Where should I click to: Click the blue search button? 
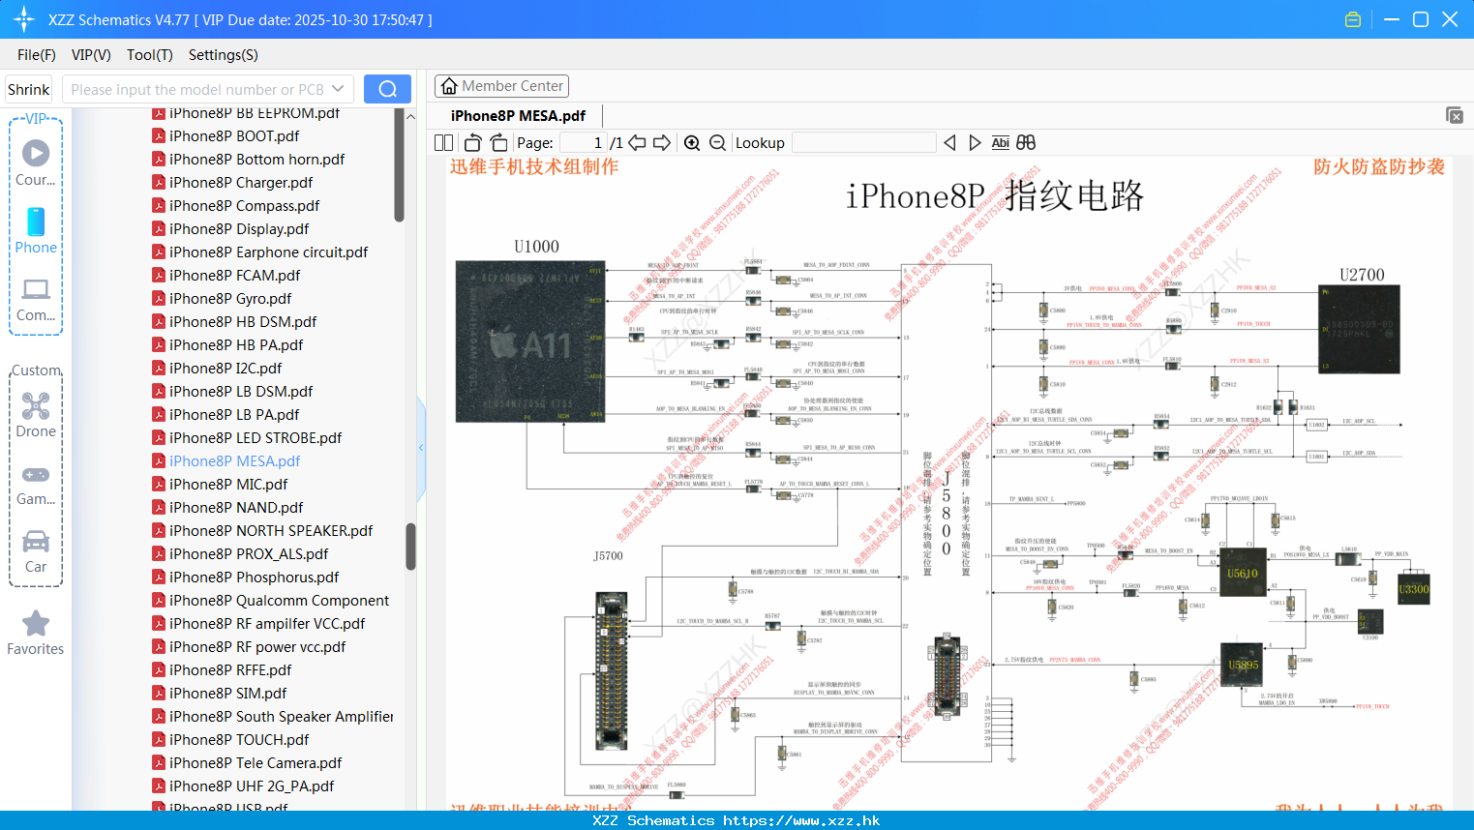(387, 89)
